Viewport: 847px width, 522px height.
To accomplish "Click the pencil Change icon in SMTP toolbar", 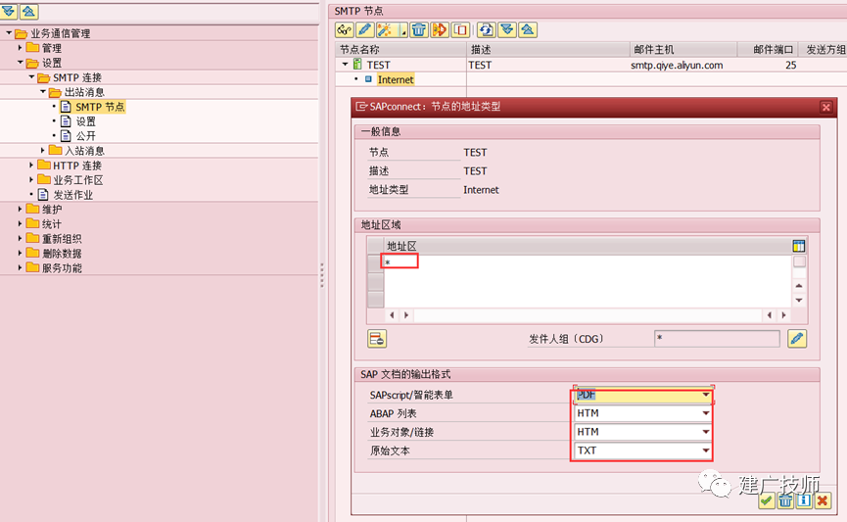I will (364, 29).
